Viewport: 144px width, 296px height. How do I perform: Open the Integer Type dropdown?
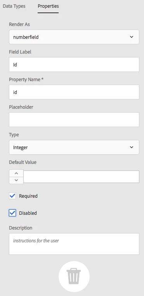click(x=74, y=147)
